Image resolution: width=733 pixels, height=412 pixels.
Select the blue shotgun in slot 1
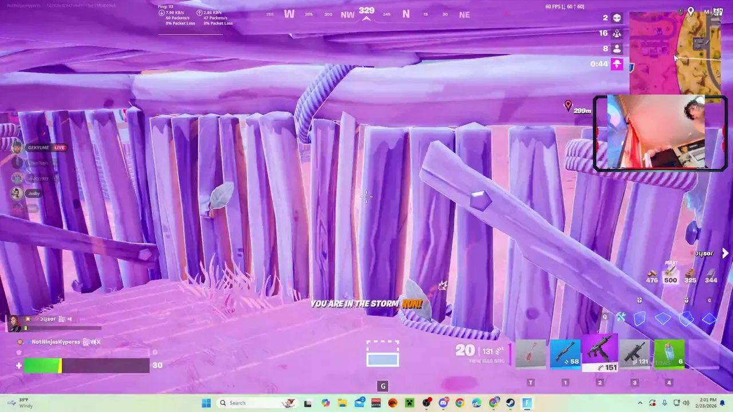[565, 354]
